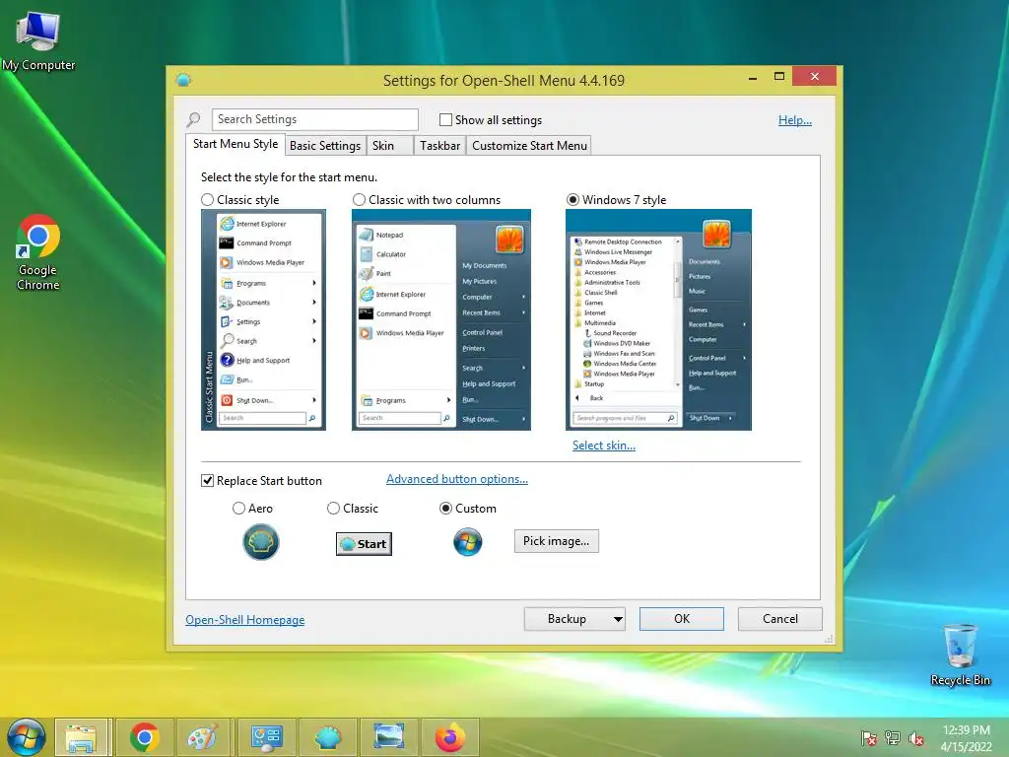1009x757 pixels.
Task: Confirm settings with OK button
Action: pos(682,619)
